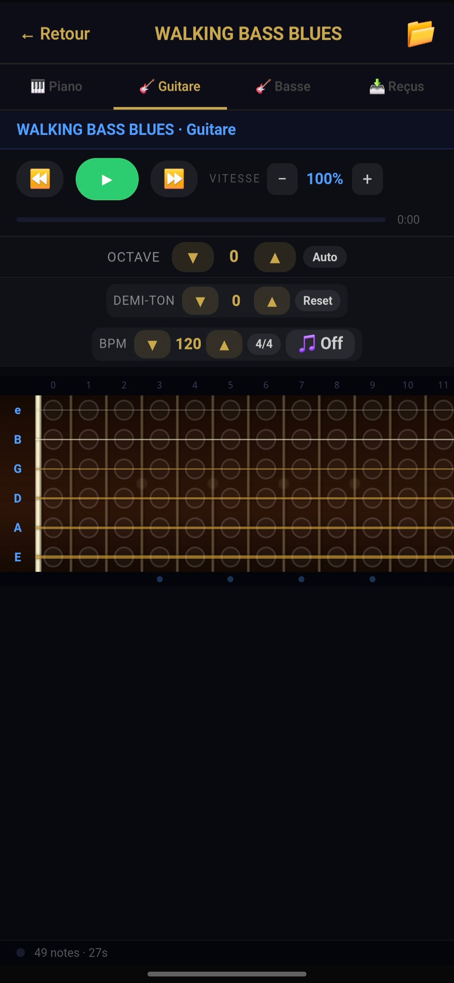Image resolution: width=454 pixels, height=983 pixels.
Task: Increase the BPM with the up arrow
Action: (x=224, y=344)
